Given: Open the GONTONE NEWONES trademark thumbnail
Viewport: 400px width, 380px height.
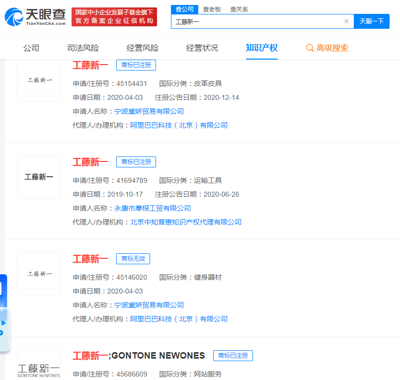Looking at the screenshot, I should pyautogui.click(x=39, y=365).
